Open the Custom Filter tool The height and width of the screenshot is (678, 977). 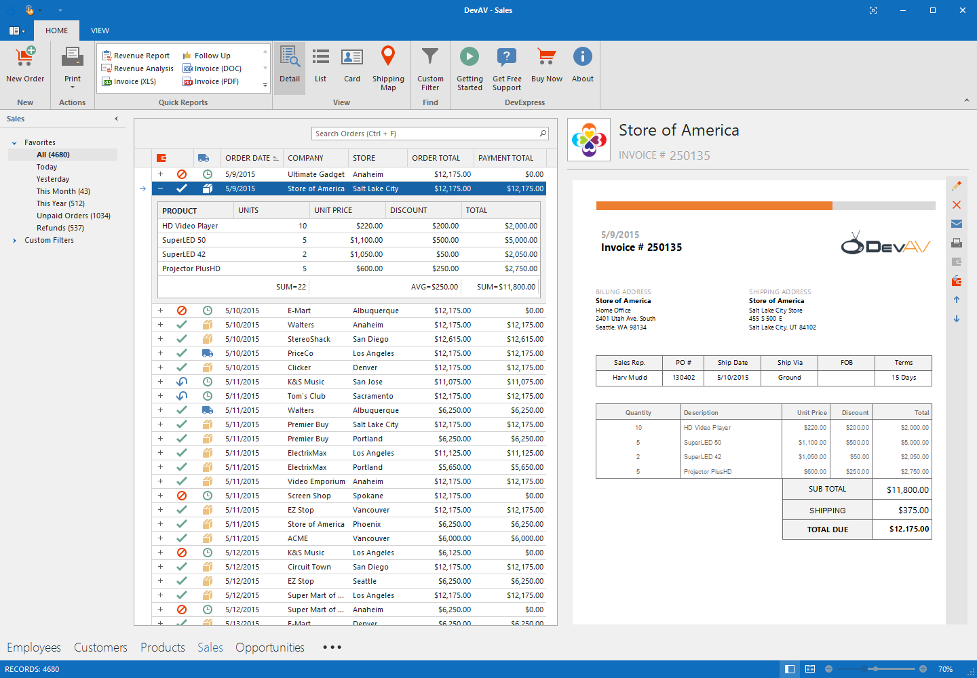point(430,66)
